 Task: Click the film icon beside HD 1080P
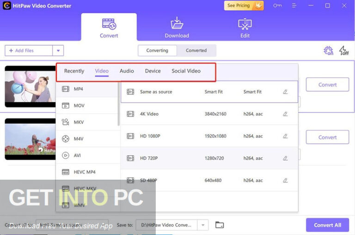click(x=130, y=136)
